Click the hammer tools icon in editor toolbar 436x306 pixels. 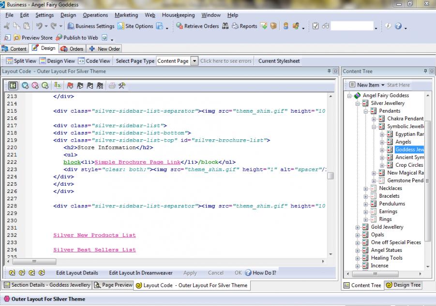(x=122, y=86)
